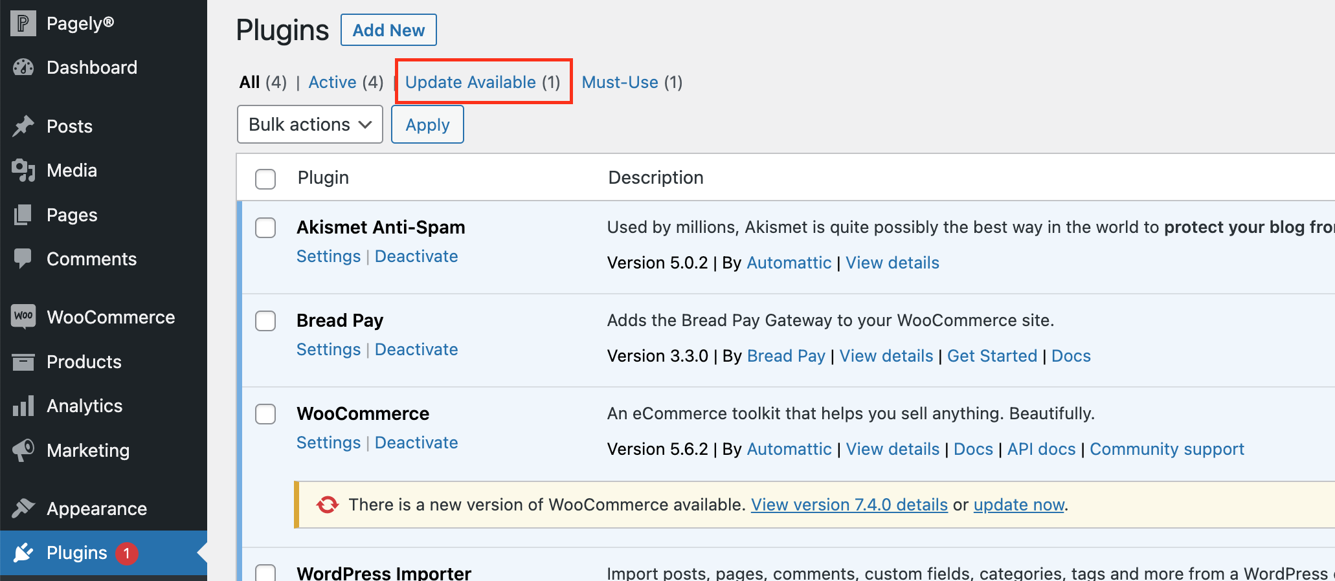Click the Products archive box icon
This screenshot has height=581, width=1335.
tap(23, 362)
